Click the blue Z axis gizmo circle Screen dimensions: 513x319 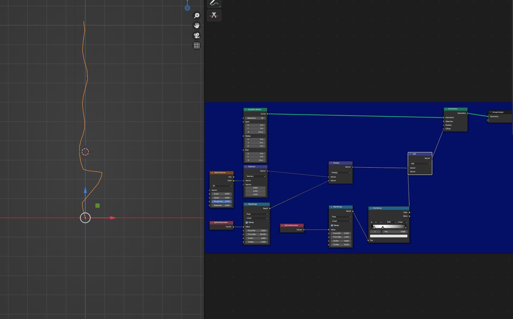(187, 8)
